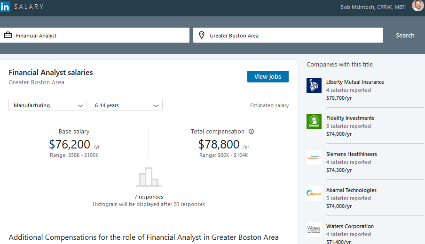
Task: Open Akamai Technologies company link
Action: click(351, 190)
